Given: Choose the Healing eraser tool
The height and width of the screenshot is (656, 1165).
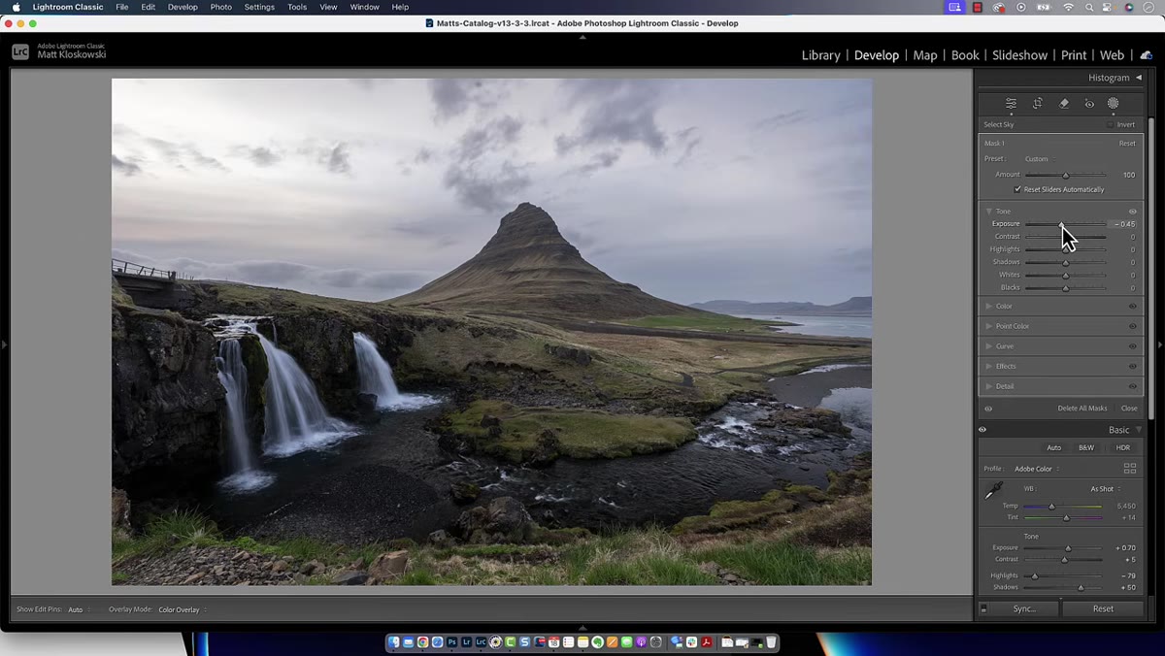Looking at the screenshot, I should (1063, 103).
